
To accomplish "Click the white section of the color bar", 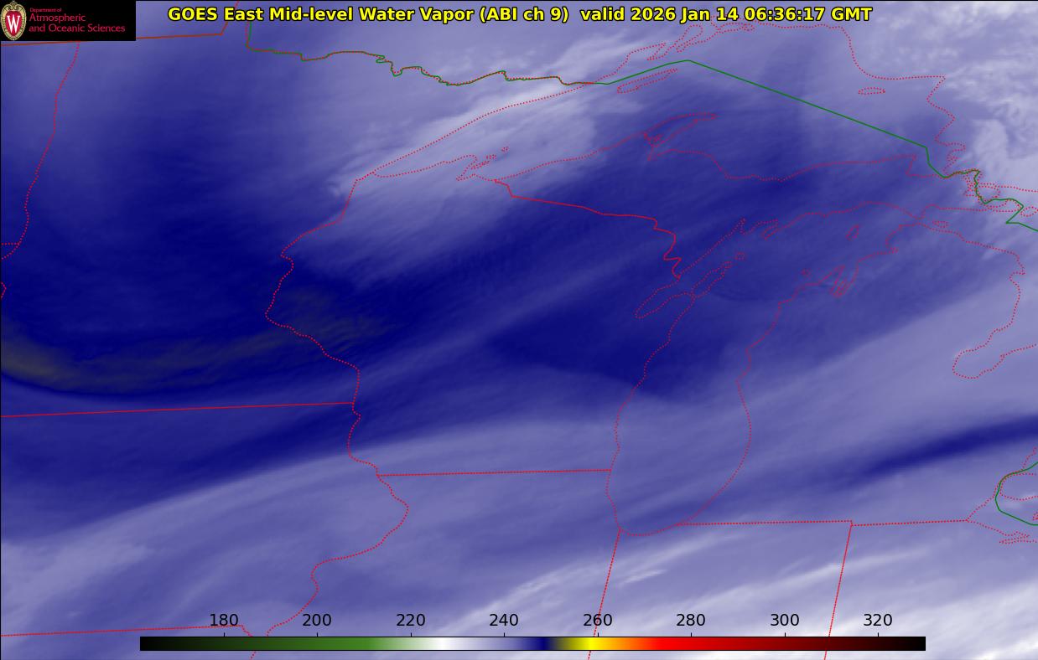I will pos(444,643).
